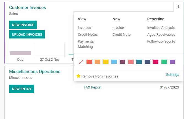Open Follow-up reports entry

[x=161, y=41]
